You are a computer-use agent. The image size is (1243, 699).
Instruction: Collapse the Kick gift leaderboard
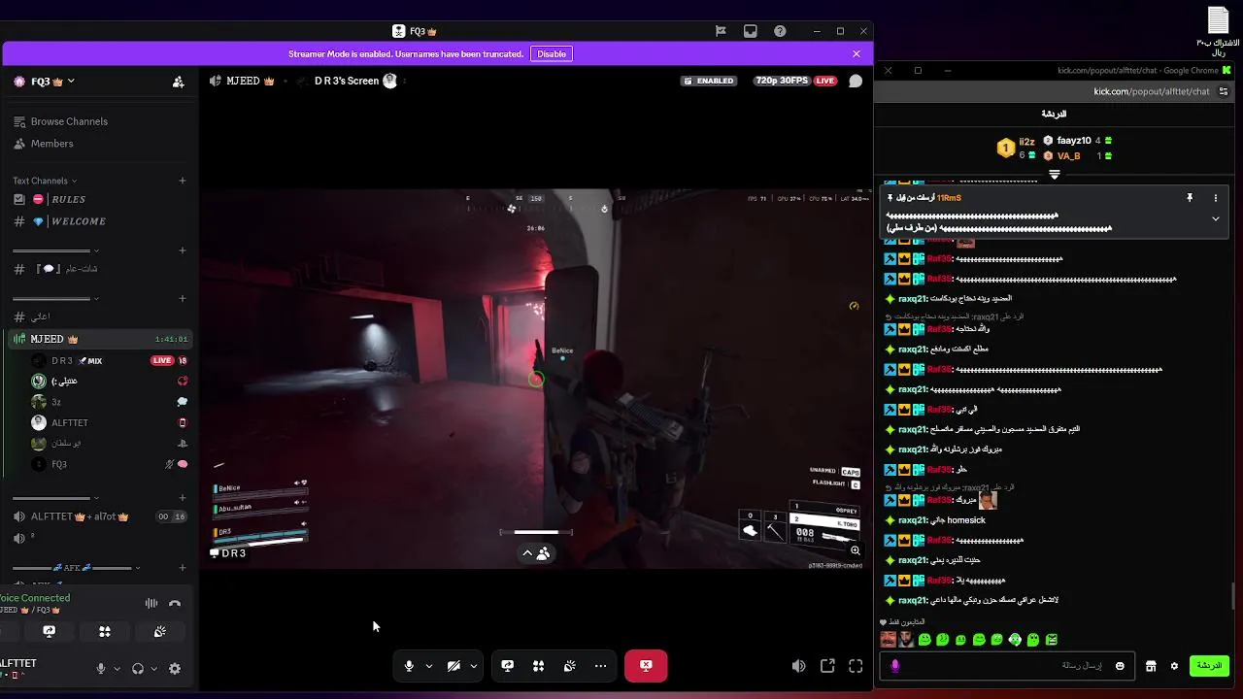click(1054, 176)
